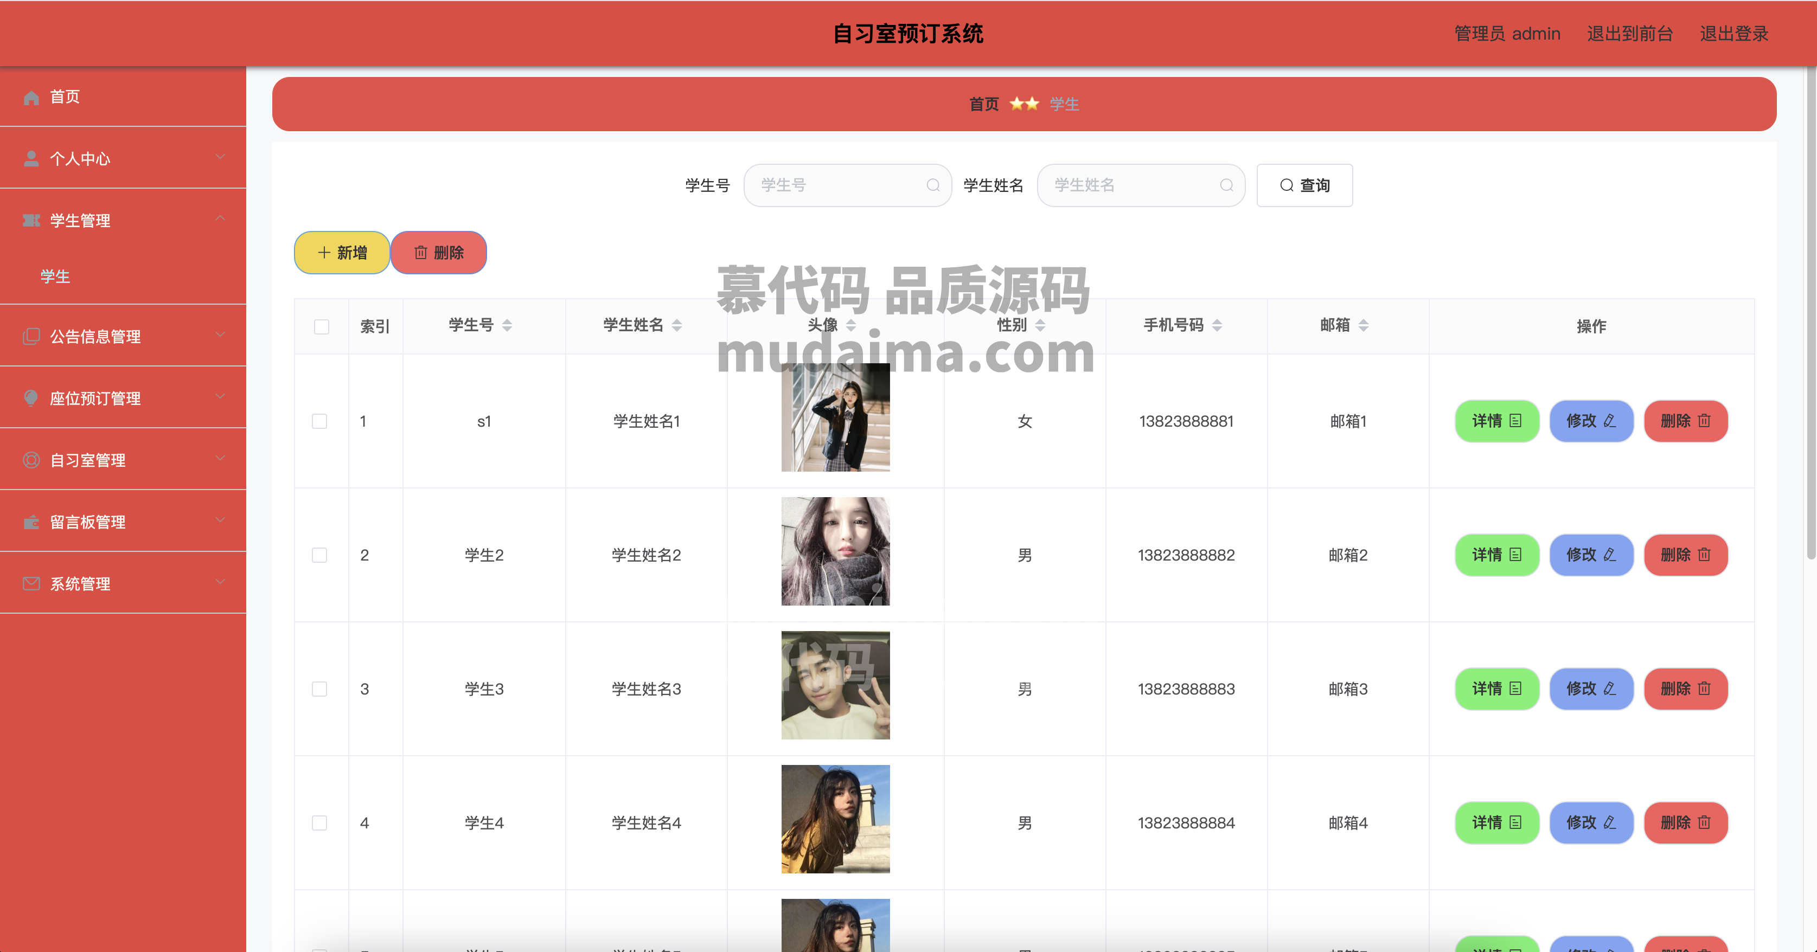
Task: Click the person icon beside 个人中心
Action: (x=31, y=159)
